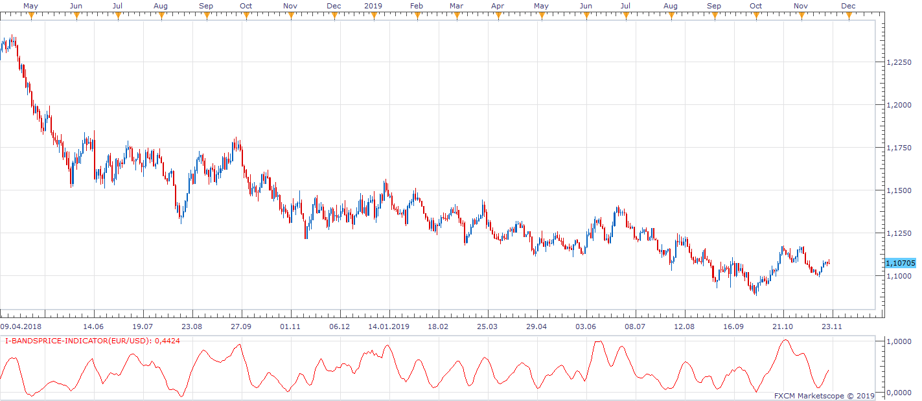Click the 19.07 date label
922x401 pixels.
click(x=143, y=327)
